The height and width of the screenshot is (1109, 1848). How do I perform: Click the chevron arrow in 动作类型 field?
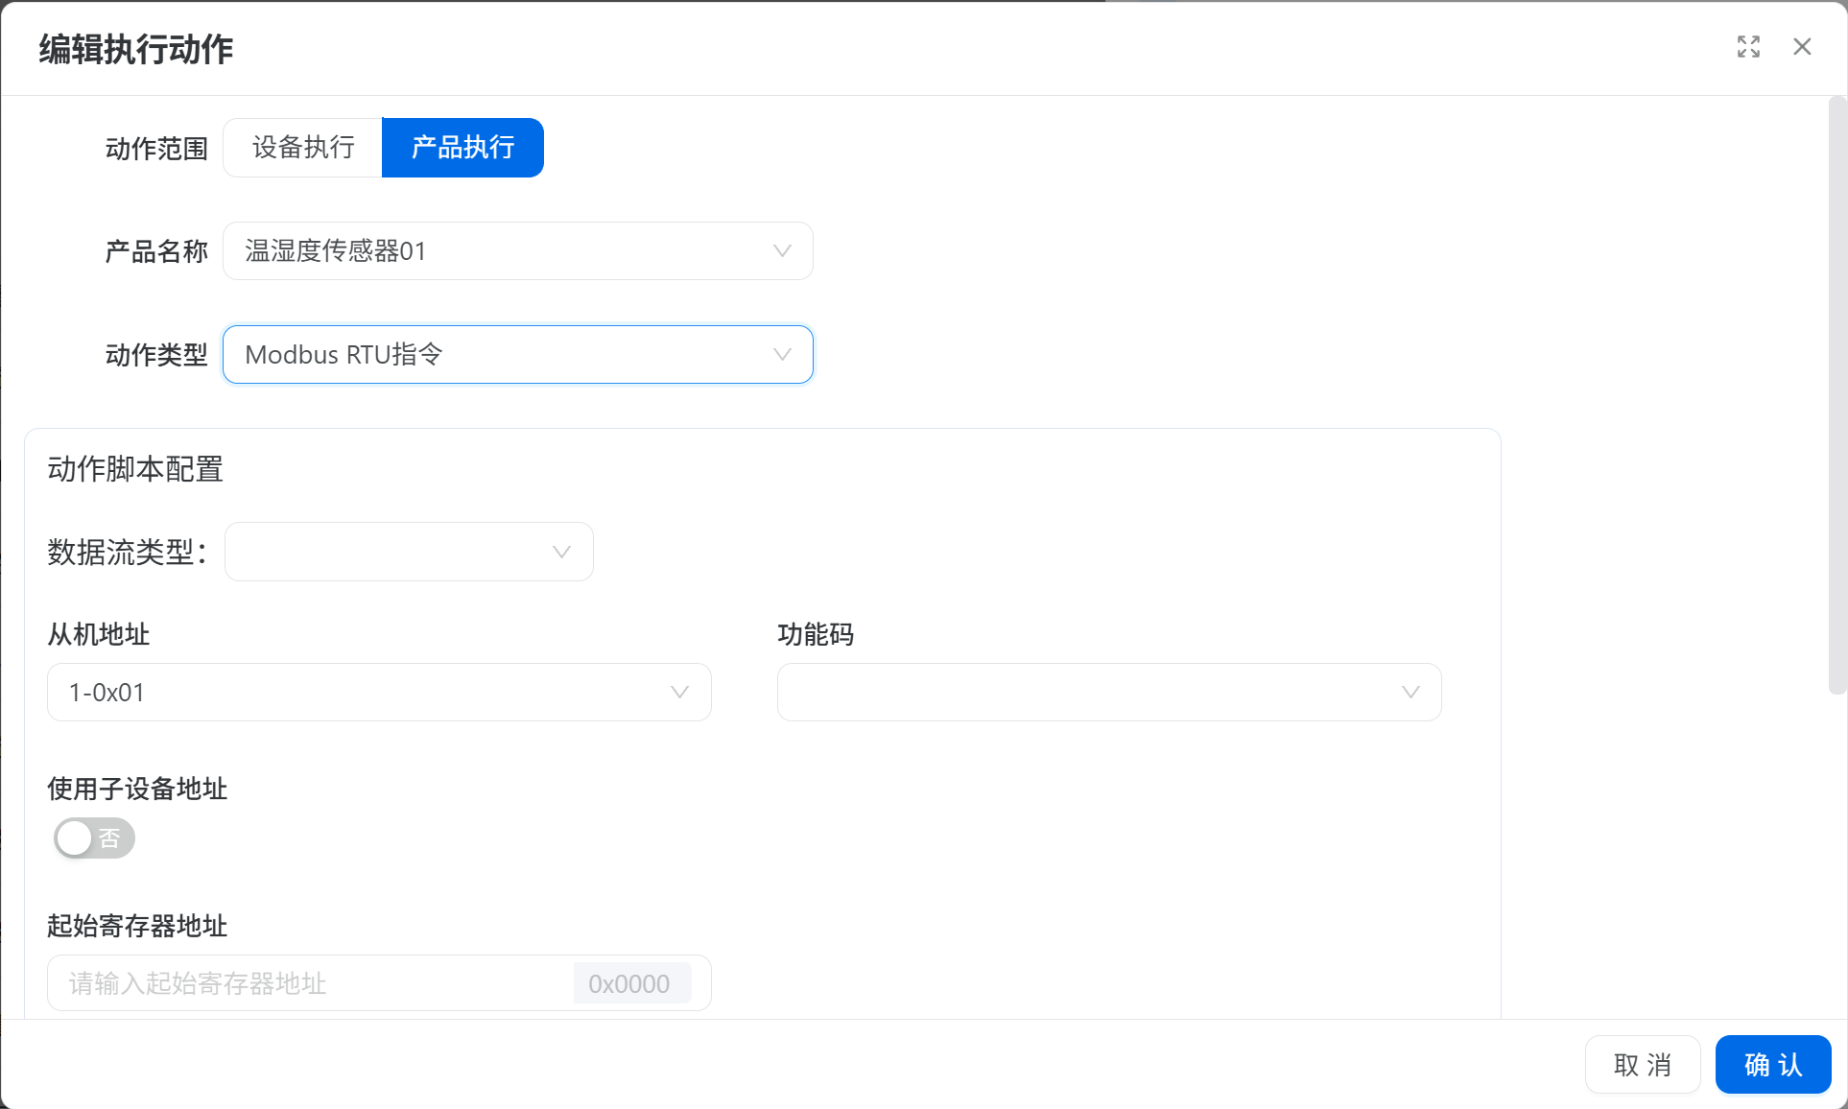tap(782, 355)
